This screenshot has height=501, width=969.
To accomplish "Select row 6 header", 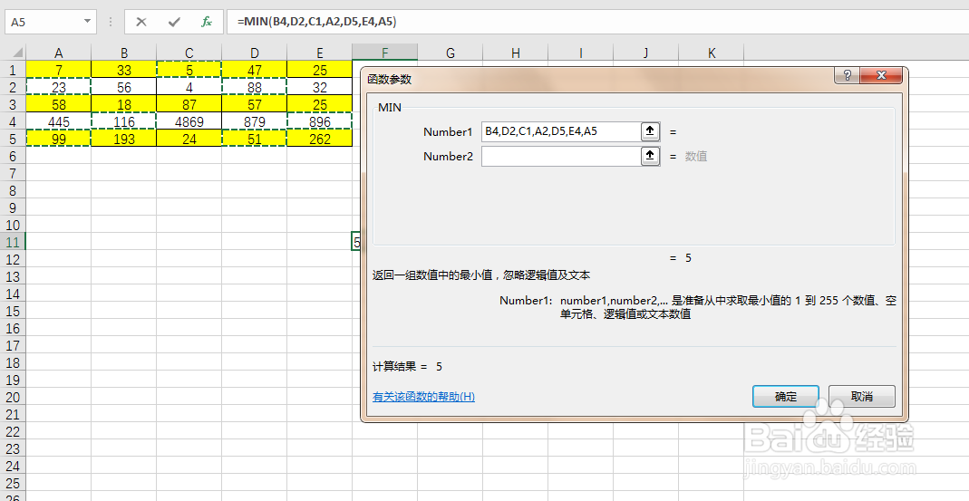I will click(13, 157).
